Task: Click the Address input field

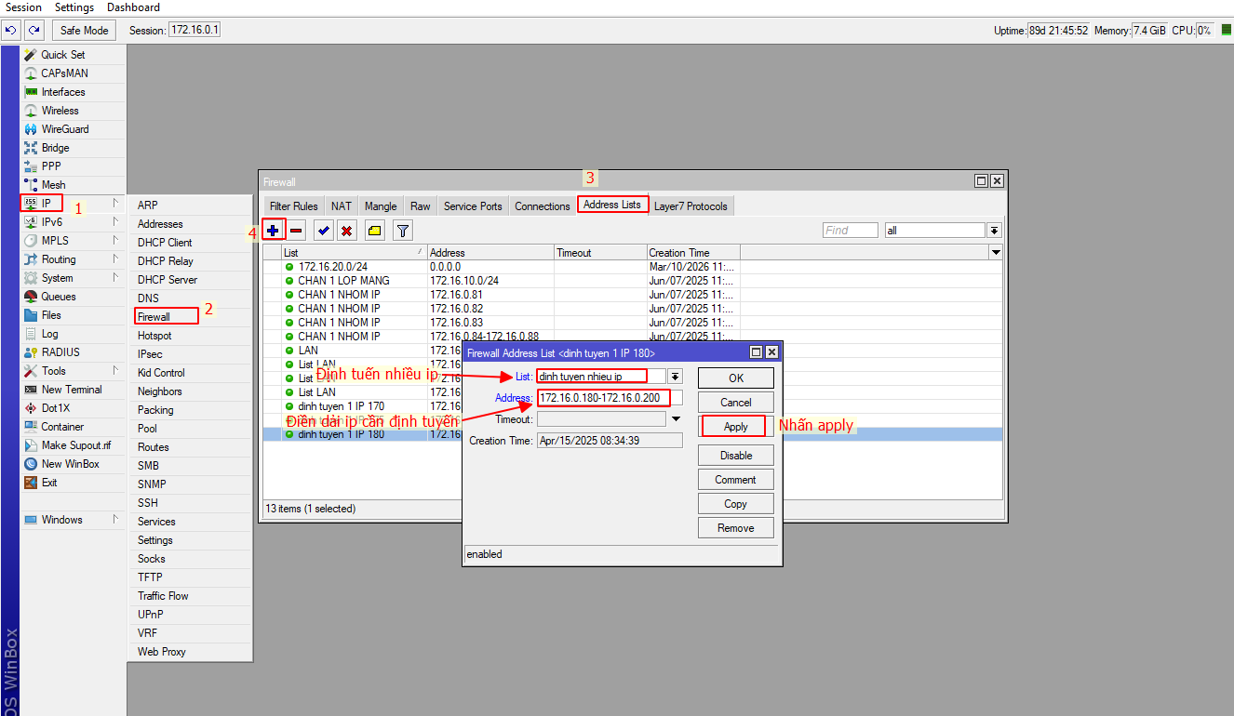Action: coord(603,398)
